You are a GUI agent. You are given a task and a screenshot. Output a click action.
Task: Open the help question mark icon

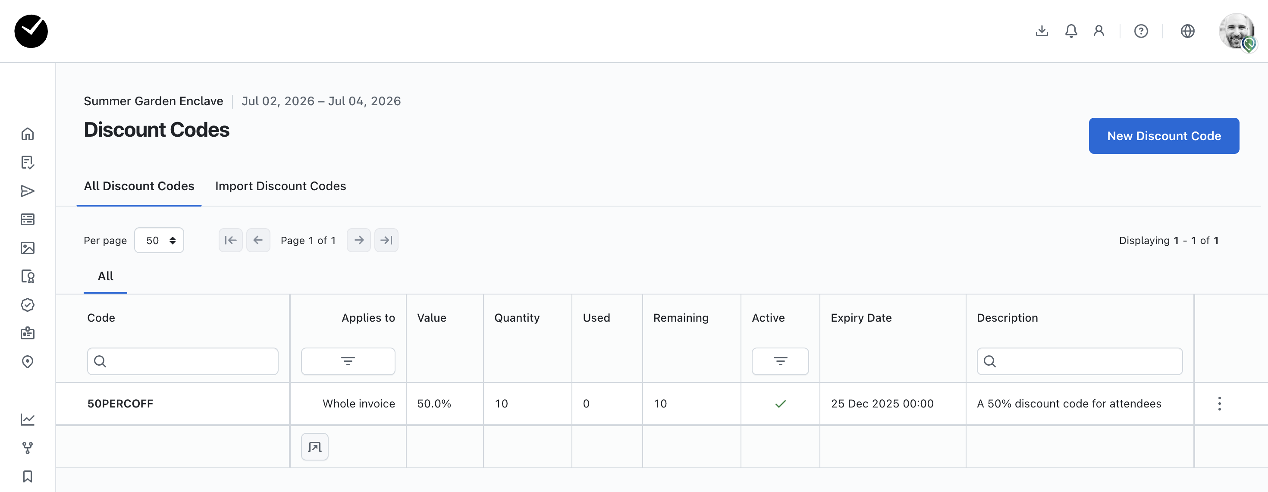tap(1140, 31)
